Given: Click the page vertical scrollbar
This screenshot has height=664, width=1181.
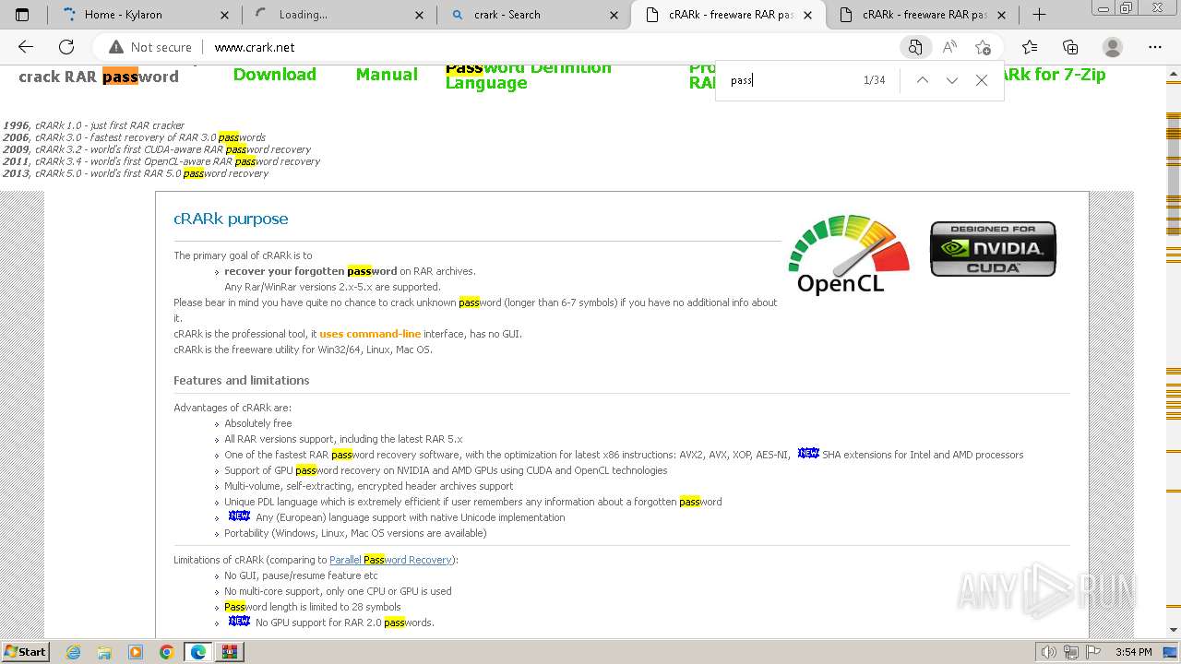Looking at the screenshot, I should click(1174, 350).
